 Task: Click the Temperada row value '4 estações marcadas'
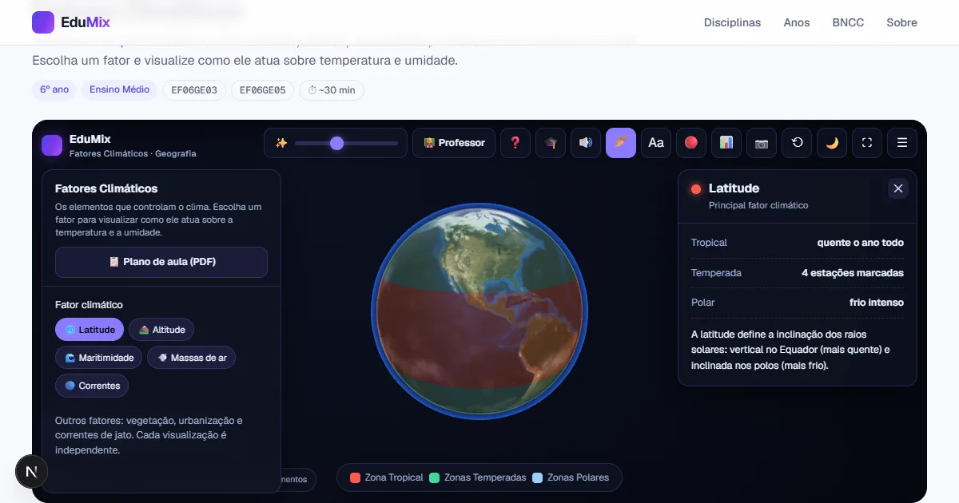click(x=853, y=273)
